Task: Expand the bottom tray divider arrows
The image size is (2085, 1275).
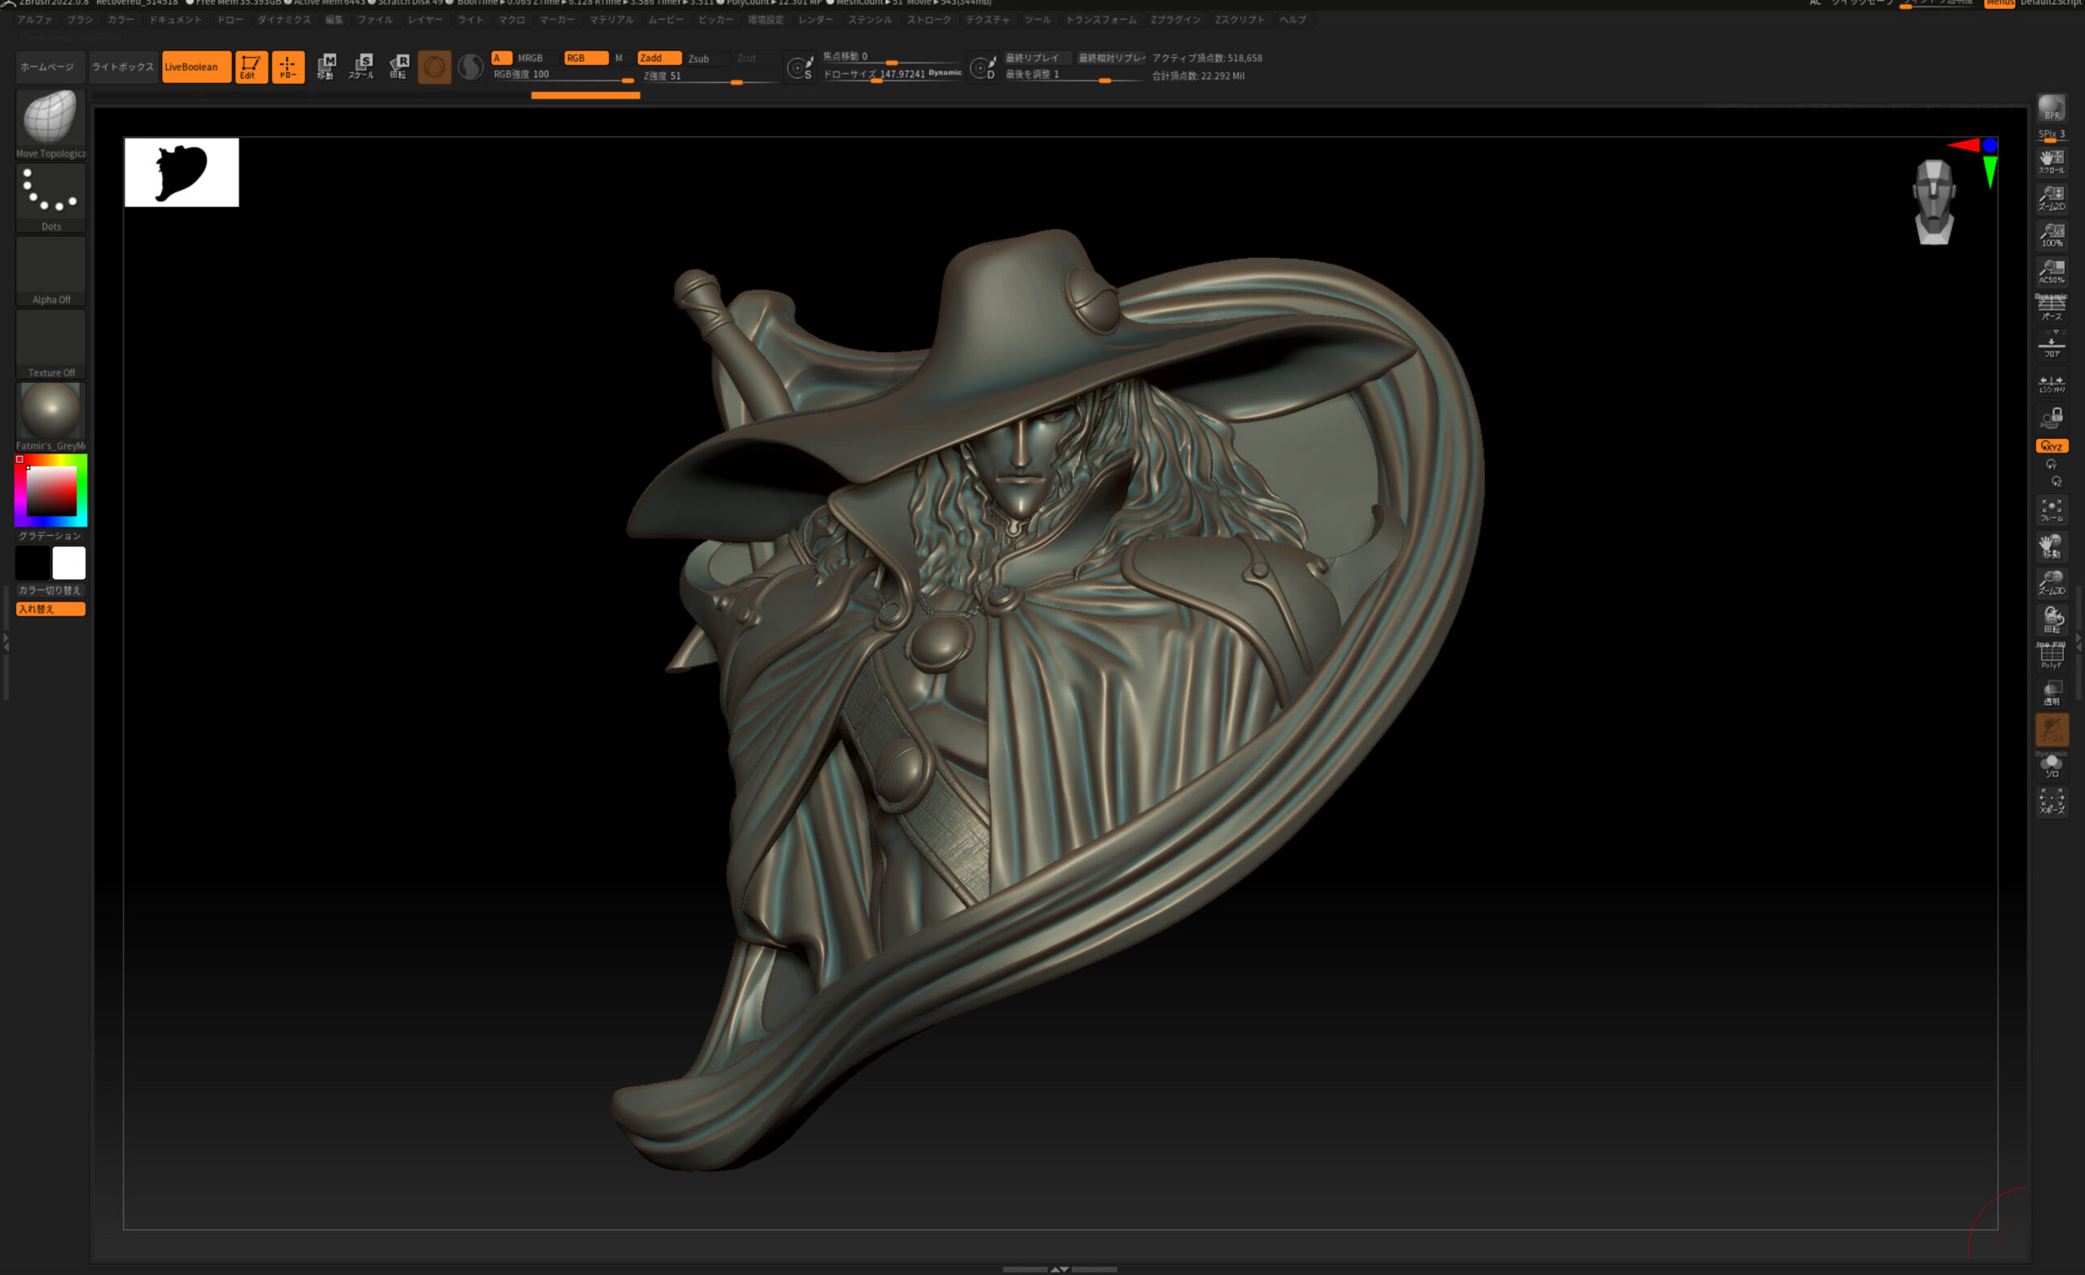Action: pyautogui.click(x=1060, y=1269)
